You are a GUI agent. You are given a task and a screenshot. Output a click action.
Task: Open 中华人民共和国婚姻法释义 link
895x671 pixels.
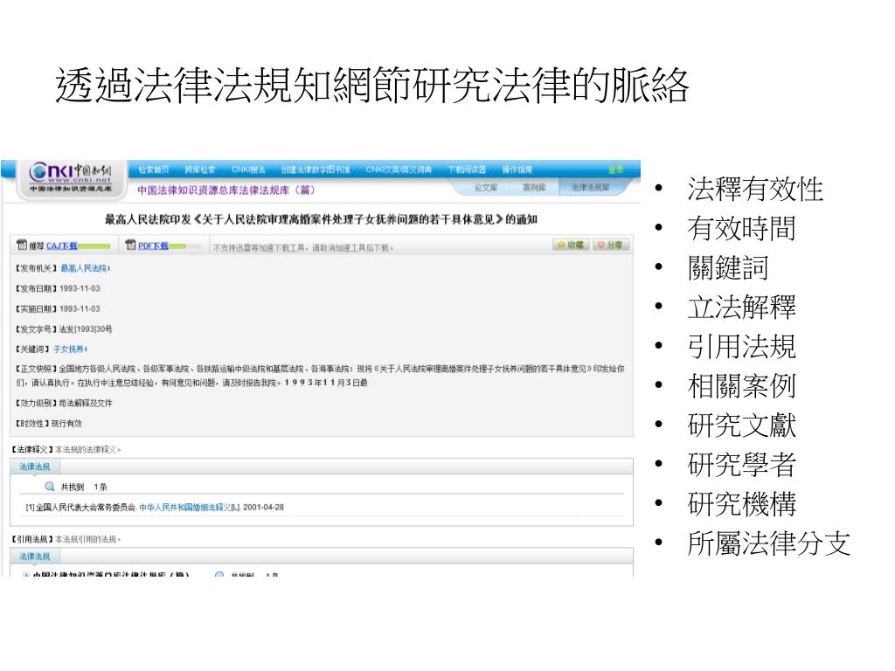(x=185, y=508)
